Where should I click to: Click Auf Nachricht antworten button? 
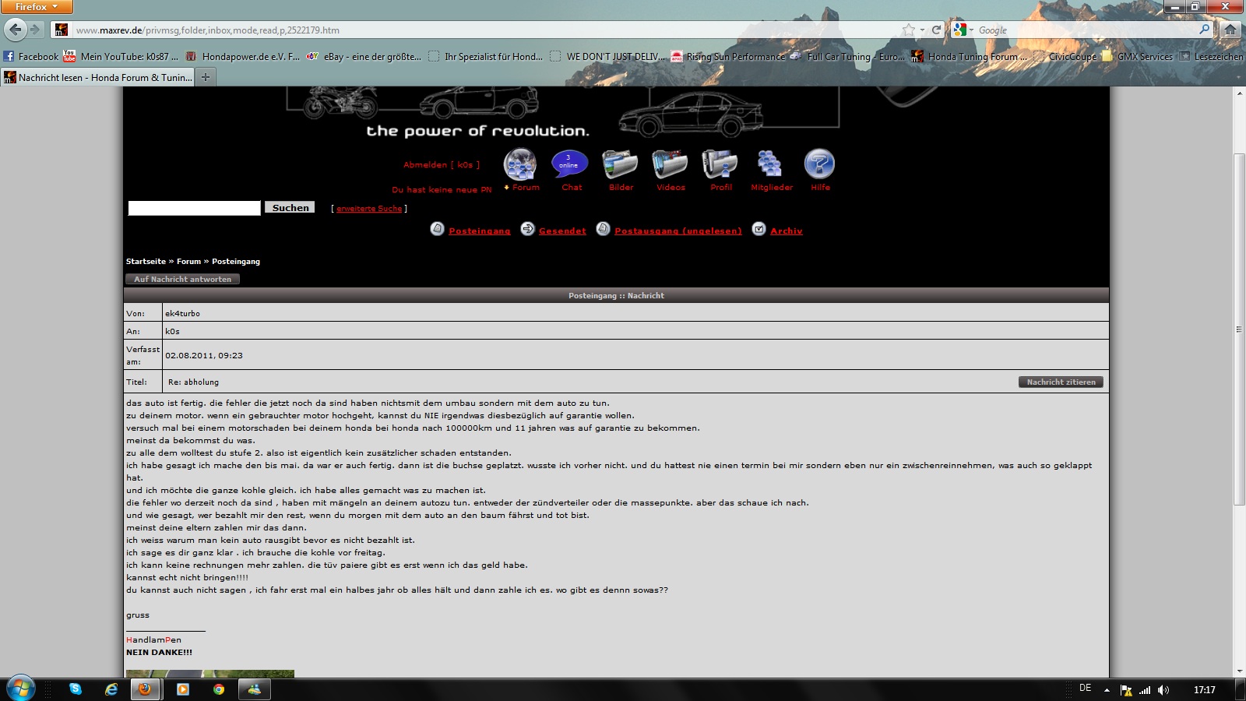click(x=182, y=279)
